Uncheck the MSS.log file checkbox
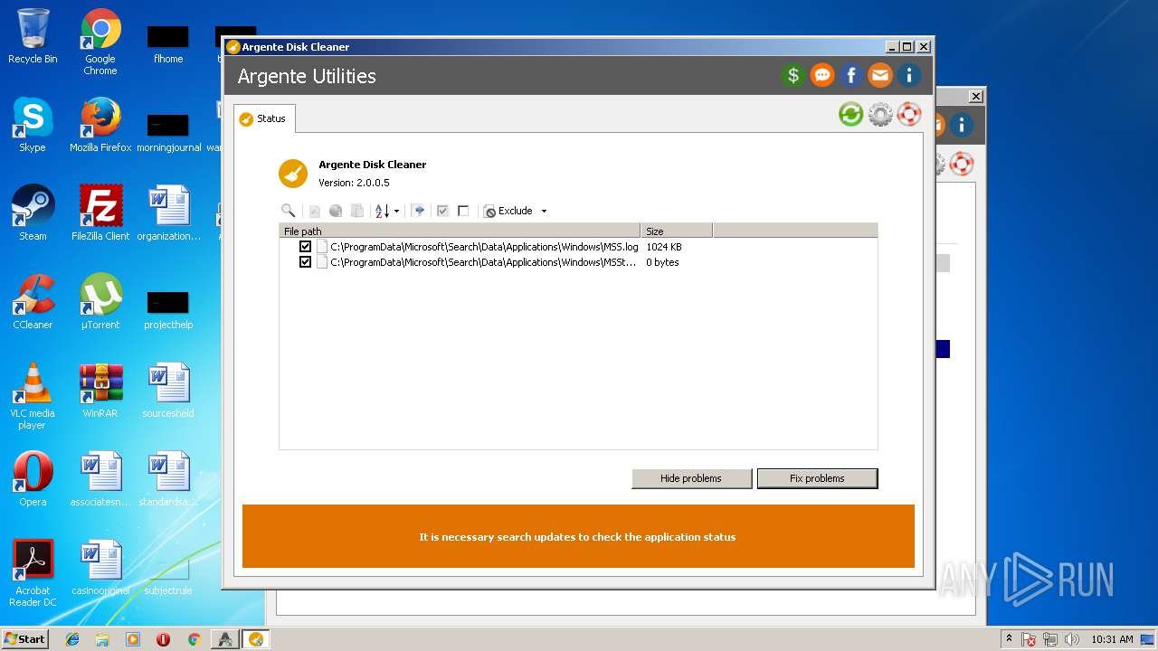 click(305, 247)
